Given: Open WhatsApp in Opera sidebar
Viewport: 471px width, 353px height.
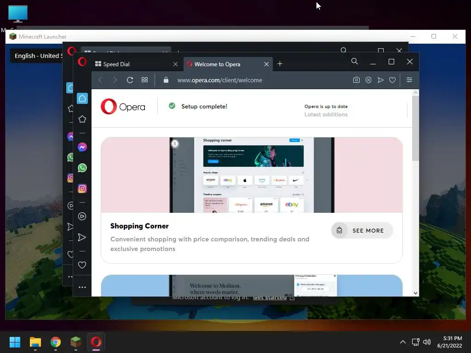Looking at the screenshot, I should pos(82,168).
